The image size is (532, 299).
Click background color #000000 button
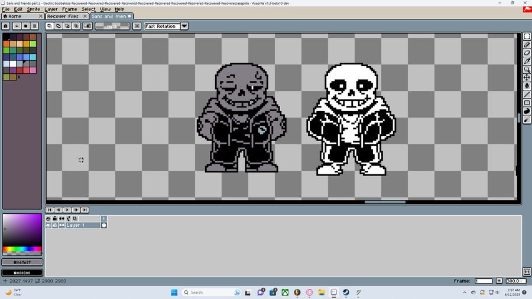pos(22,272)
